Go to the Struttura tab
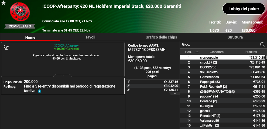Image resolution: width=267 pixels, height=129 pixels. 235,37
